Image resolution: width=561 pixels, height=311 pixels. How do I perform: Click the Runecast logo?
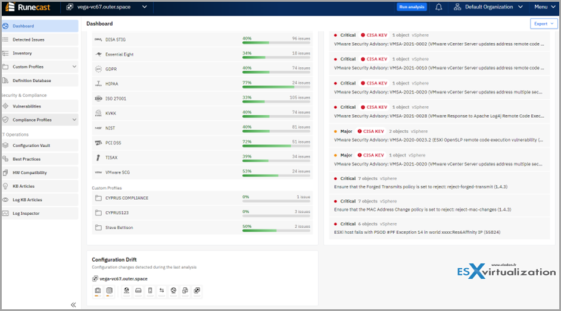click(28, 7)
